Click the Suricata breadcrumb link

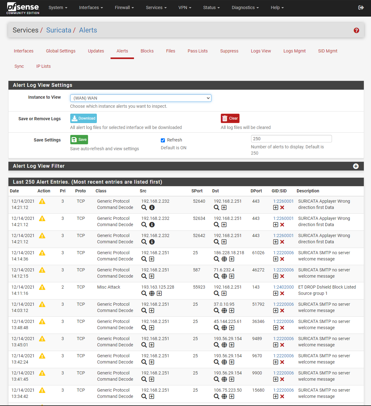tap(59, 30)
